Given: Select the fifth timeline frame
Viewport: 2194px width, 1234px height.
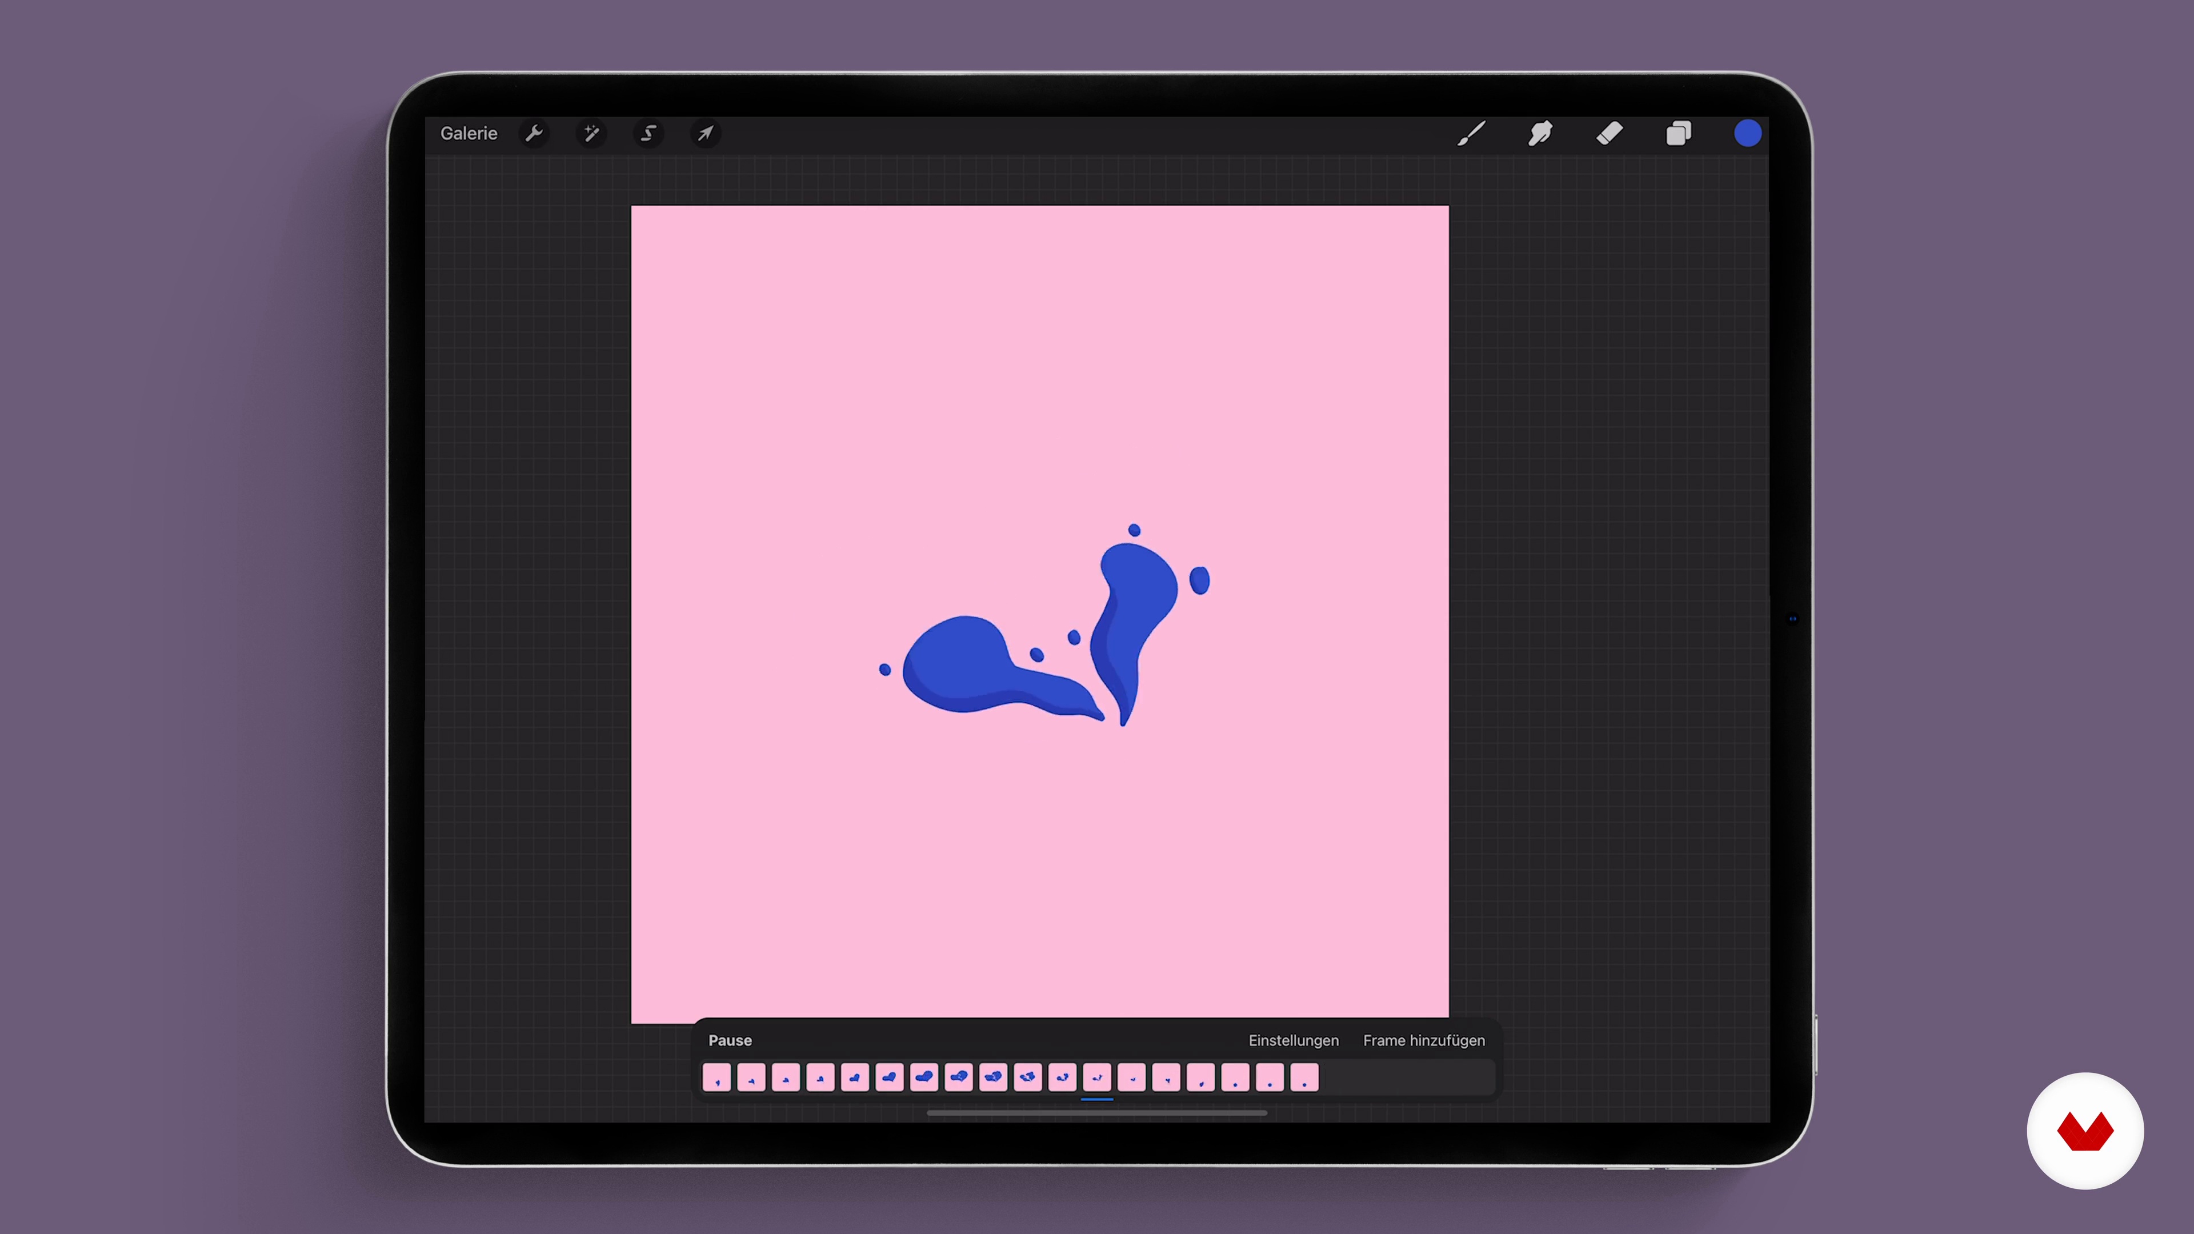Looking at the screenshot, I should pos(854,1077).
